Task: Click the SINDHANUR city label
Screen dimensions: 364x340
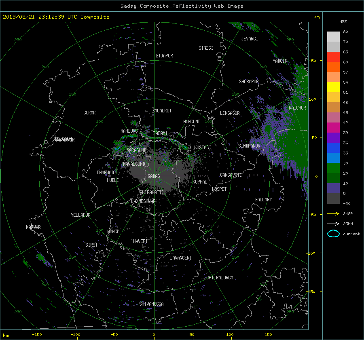Action: pyautogui.click(x=249, y=146)
